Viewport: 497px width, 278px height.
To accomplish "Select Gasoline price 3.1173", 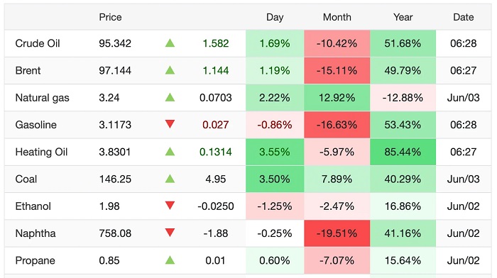I will point(115,125).
